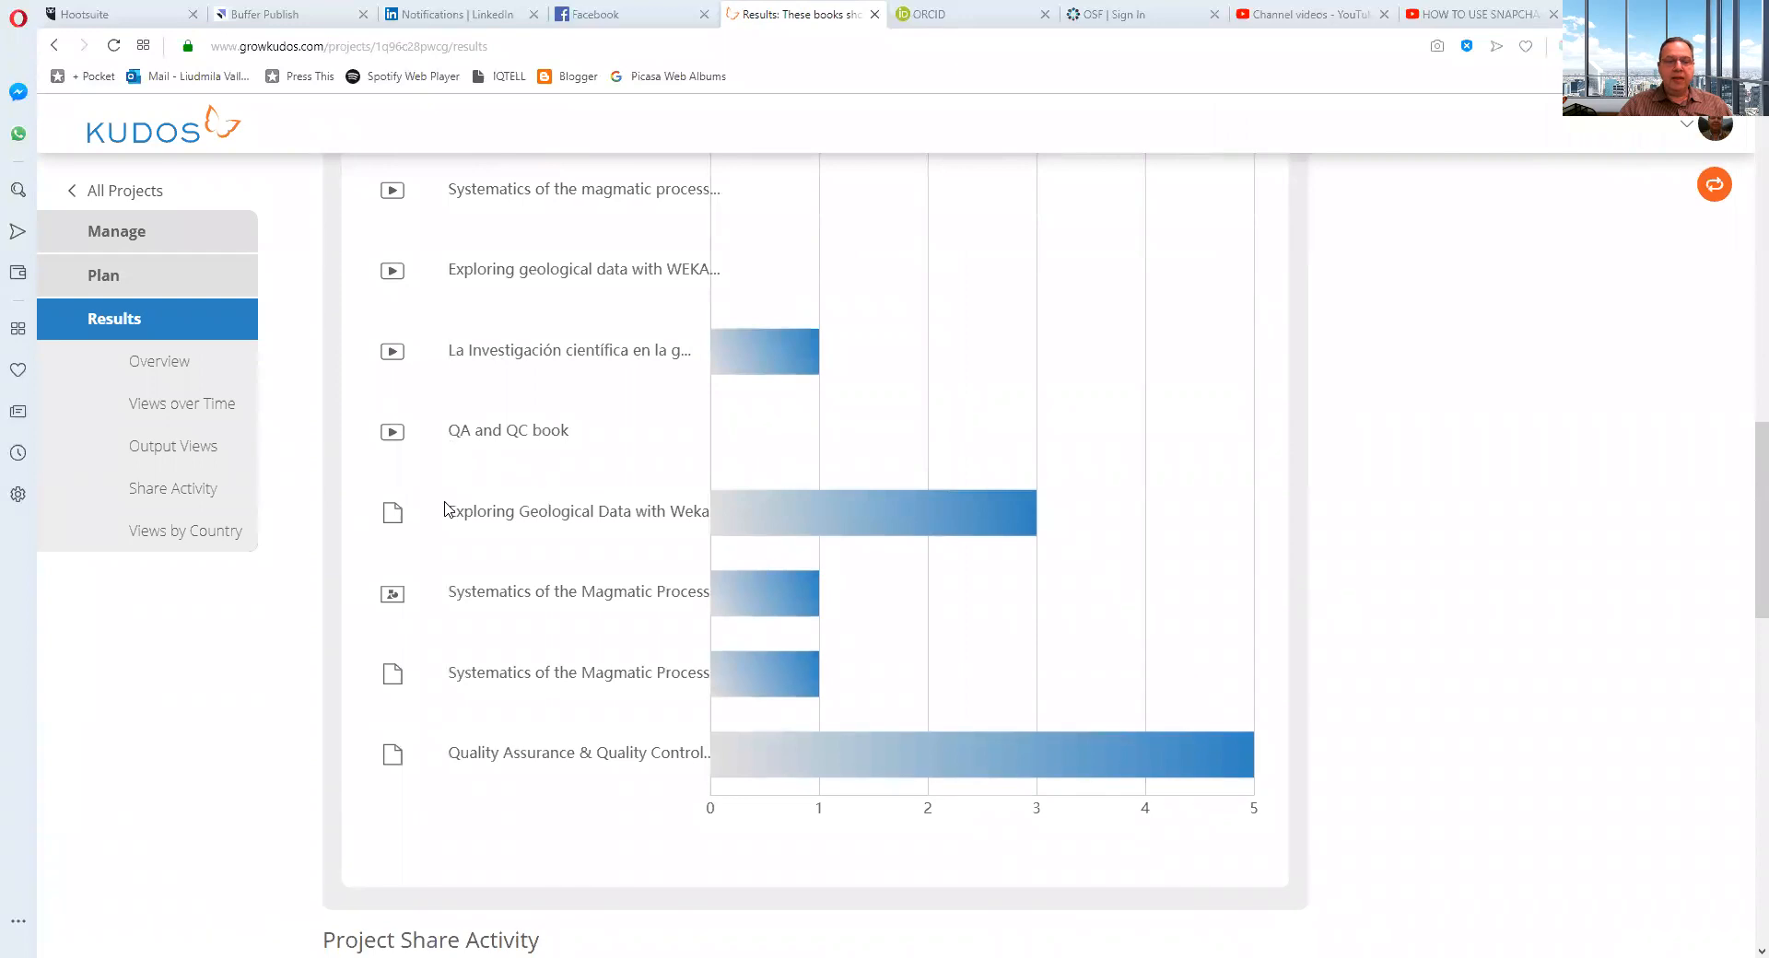Open the Blogger bookmark
Image resolution: width=1769 pixels, height=958 pixels.
point(568,76)
